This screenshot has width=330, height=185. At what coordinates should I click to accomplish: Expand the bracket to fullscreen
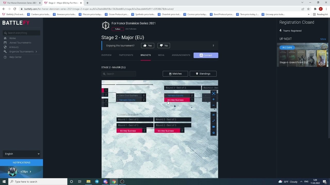[213, 121]
